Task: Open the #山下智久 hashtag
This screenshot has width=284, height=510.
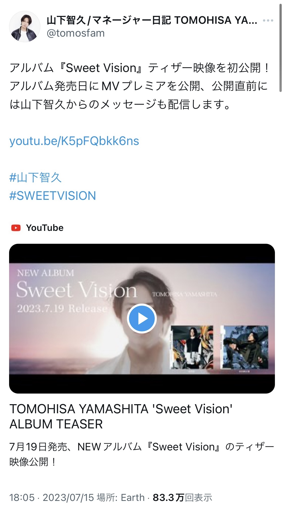Action: pyautogui.click(x=35, y=177)
